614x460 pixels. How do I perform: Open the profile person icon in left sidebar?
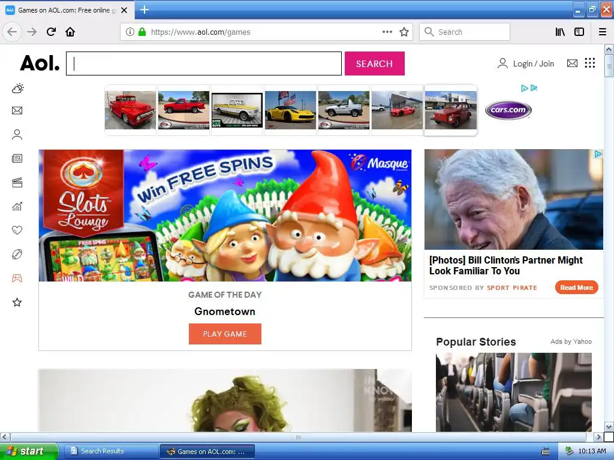point(17,135)
